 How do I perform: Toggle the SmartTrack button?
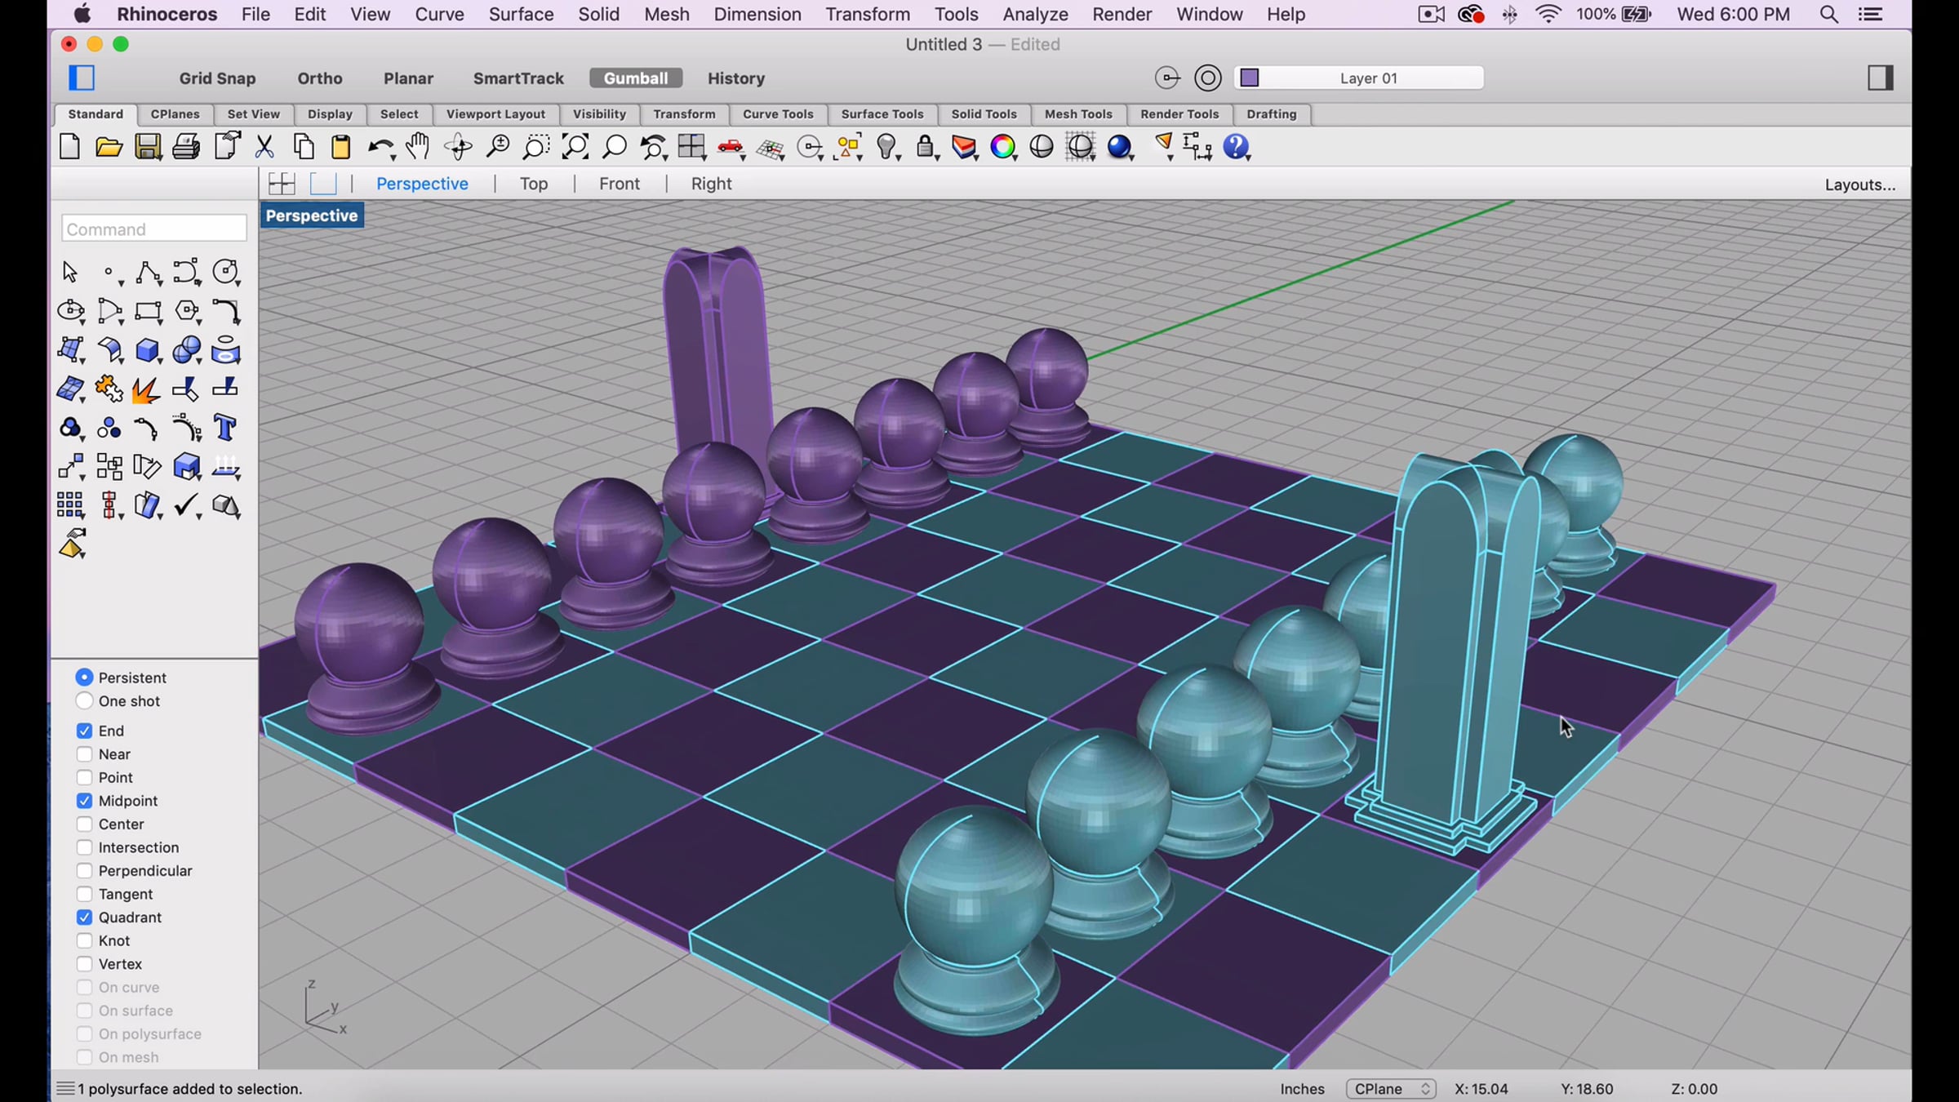click(x=518, y=78)
